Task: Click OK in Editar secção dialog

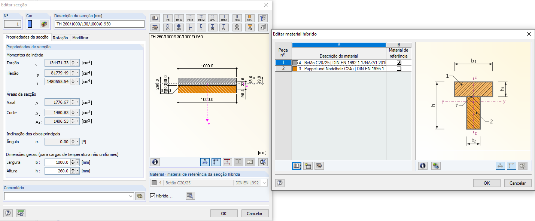Action: click(x=224, y=214)
